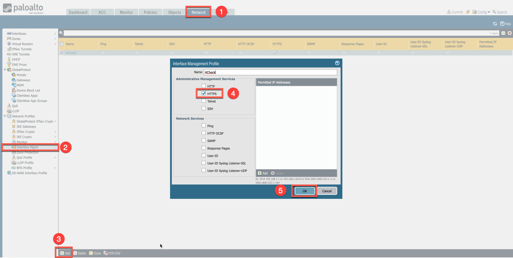
Task: Click the profile Name input field
Action: tap(270, 72)
